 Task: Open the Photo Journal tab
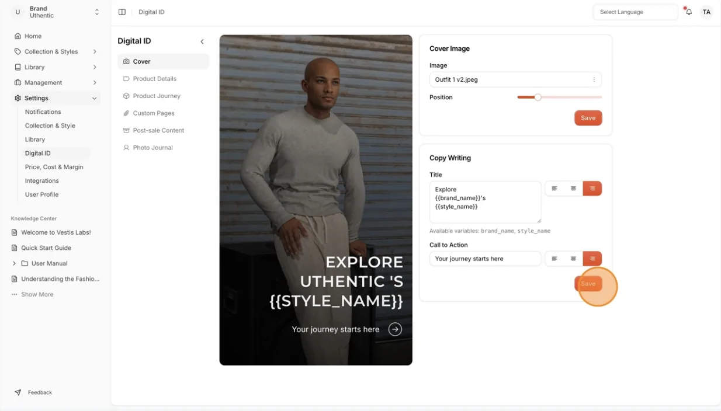pyautogui.click(x=163, y=148)
